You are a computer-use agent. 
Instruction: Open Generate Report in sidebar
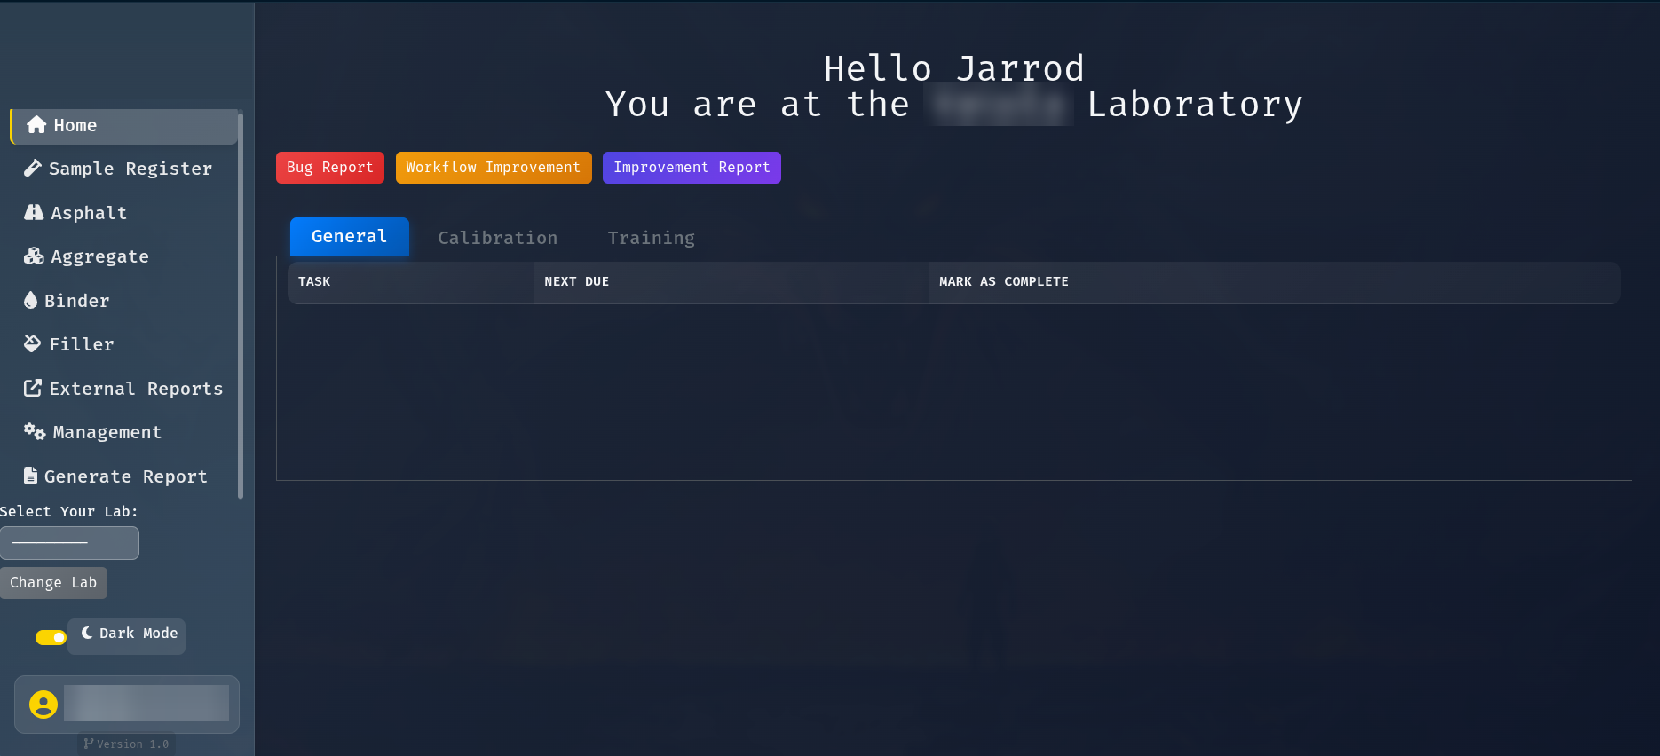tap(123, 476)
